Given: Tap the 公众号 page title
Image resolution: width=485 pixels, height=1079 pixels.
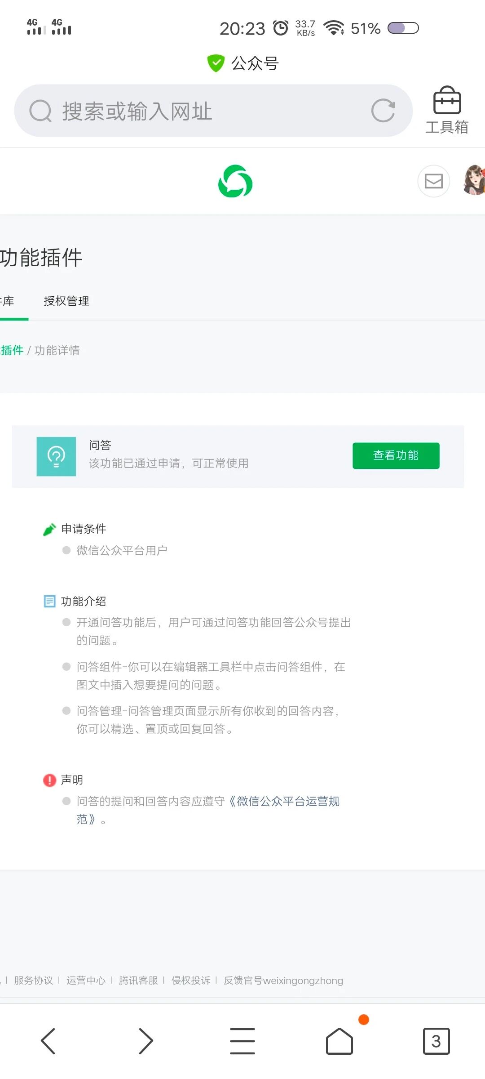Looking at the screenshot, I should (255, 63).
